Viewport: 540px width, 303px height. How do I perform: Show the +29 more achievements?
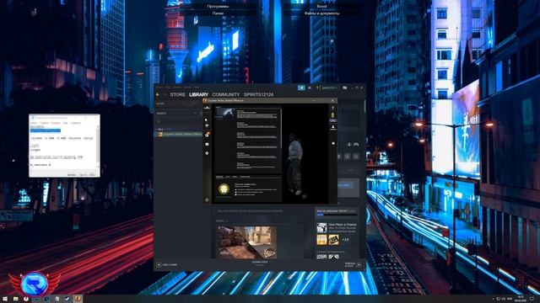pos(345,240)
